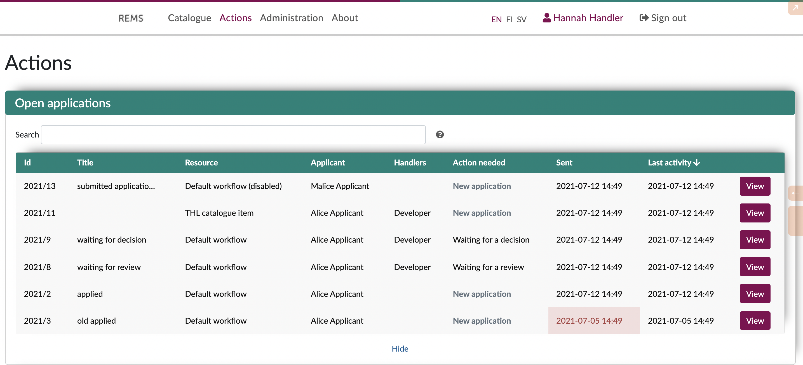View application 2021/3

point(755,321)
